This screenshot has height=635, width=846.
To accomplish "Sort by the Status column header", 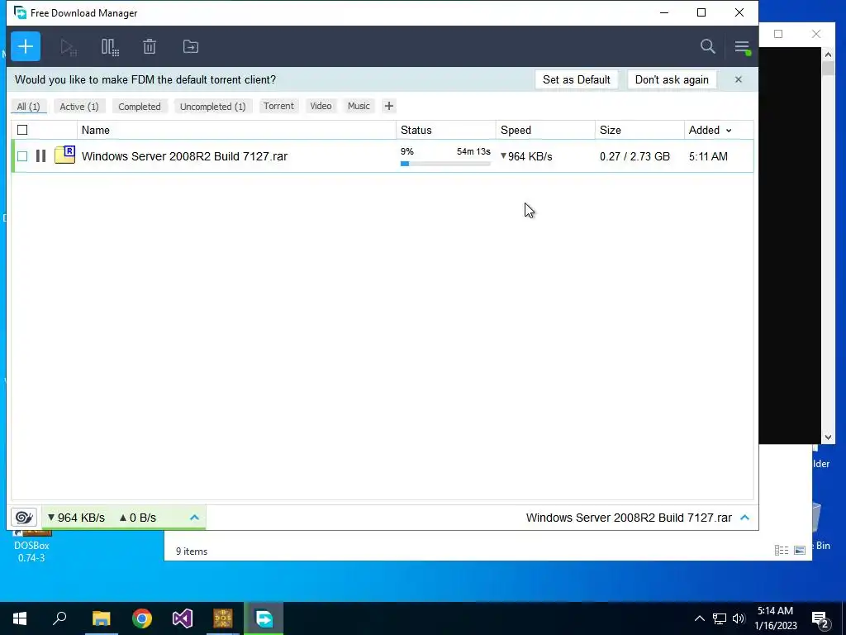I will pyautogui.click(x=445, y=130).
